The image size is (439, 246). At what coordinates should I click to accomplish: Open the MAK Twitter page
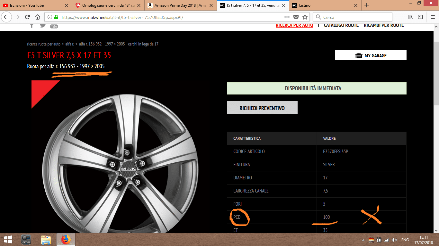tap(43, 26)
